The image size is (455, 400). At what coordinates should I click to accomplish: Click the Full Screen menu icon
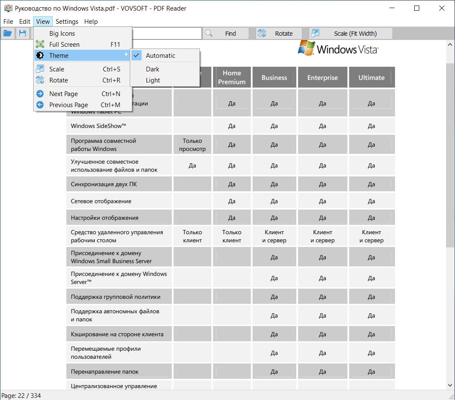tap(40, 44)
